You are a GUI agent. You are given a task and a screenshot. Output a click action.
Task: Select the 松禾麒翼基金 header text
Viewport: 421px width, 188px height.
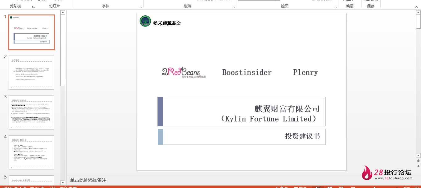point(167,23)
